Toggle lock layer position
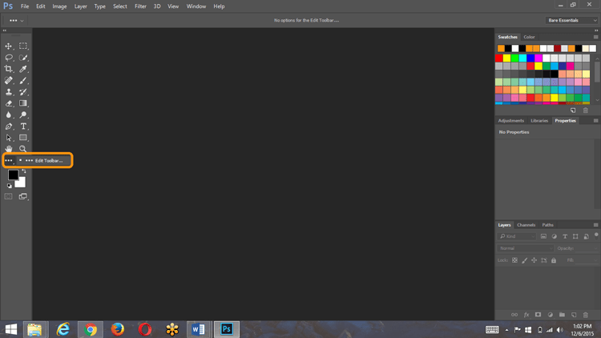Screen dimensions: 601x338 (x=534, y=260)
